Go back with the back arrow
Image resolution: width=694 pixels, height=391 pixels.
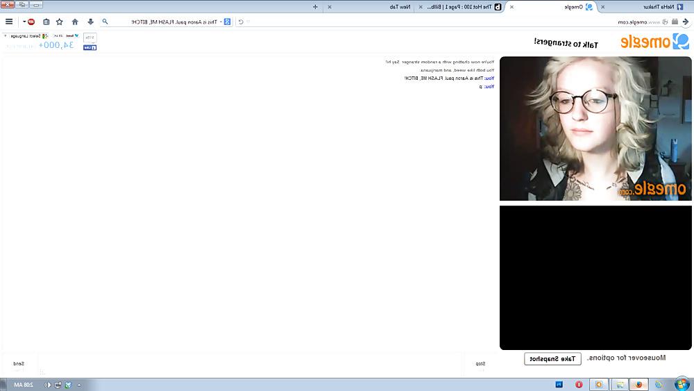(x=686, y=22)
